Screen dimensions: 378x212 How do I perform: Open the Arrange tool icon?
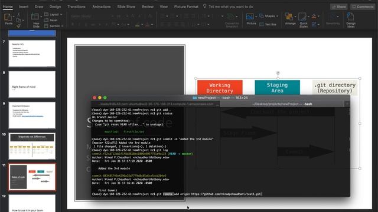click(289, 16)
